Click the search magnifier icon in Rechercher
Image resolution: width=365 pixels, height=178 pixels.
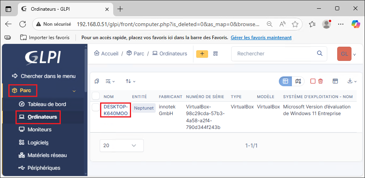click(x=319, y=53)
